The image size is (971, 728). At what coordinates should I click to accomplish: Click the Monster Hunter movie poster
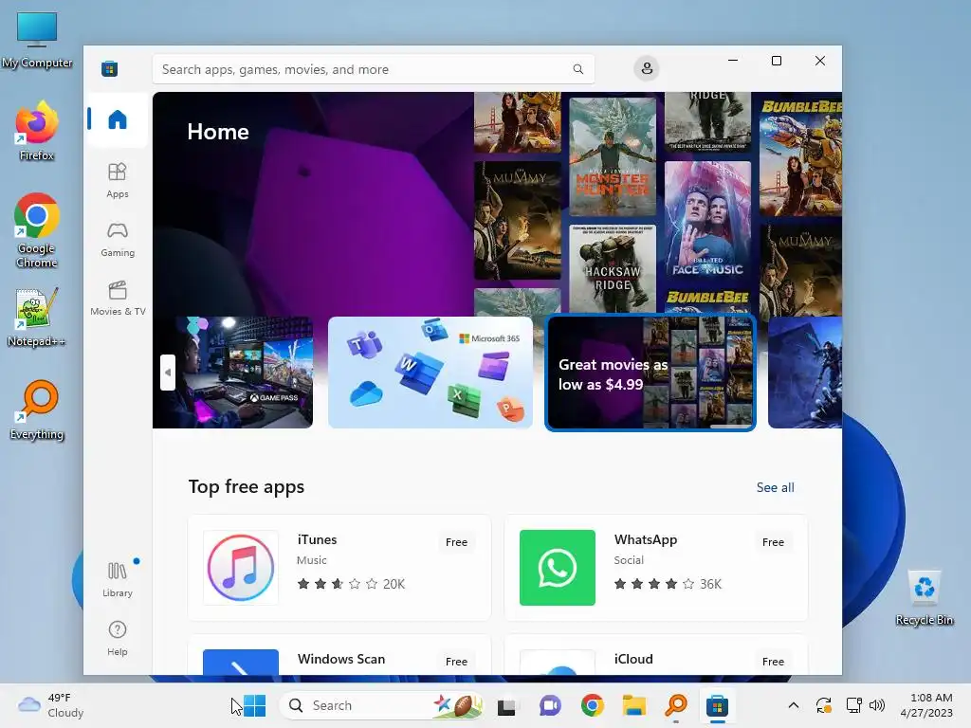613,156
